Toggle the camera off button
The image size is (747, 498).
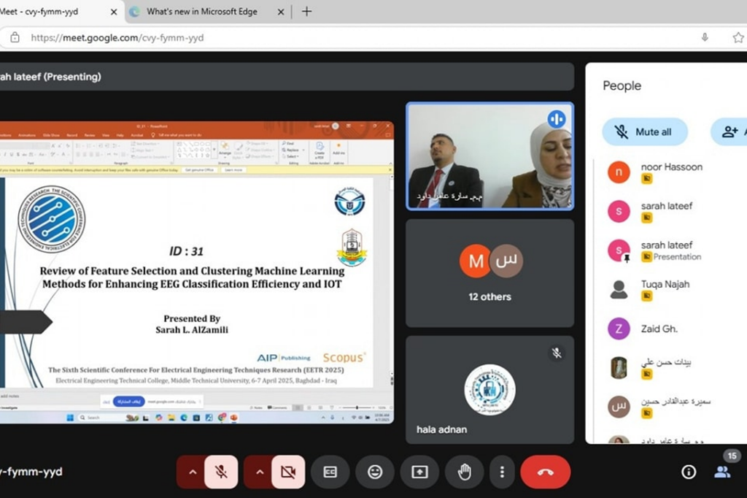(287, 472)
